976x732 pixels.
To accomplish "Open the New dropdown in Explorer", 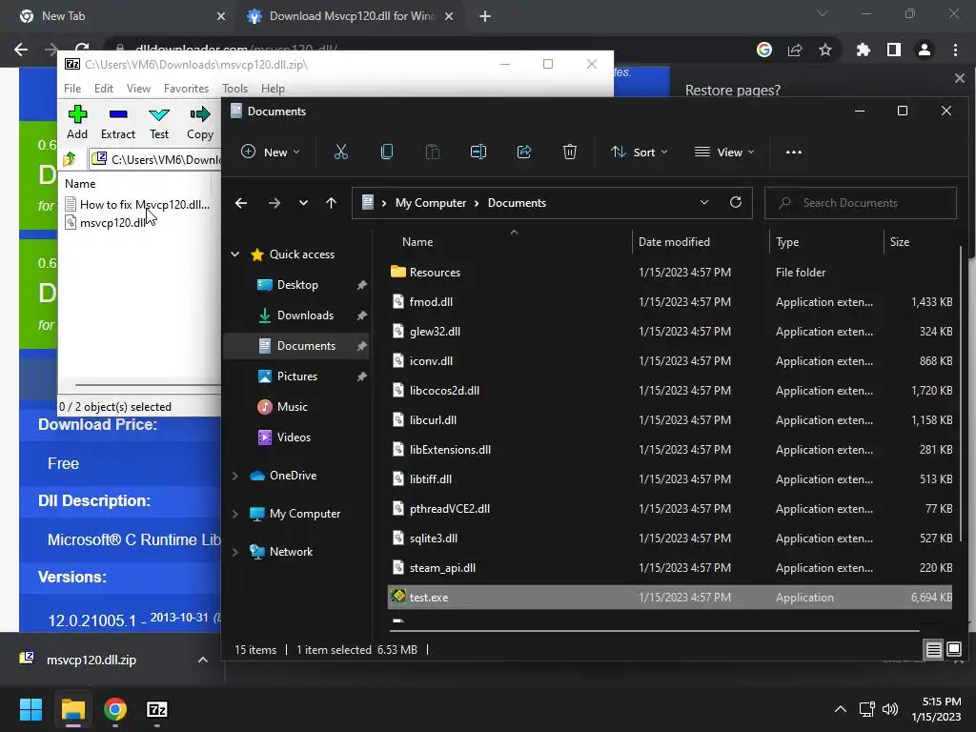I will (x=270, y=152).
